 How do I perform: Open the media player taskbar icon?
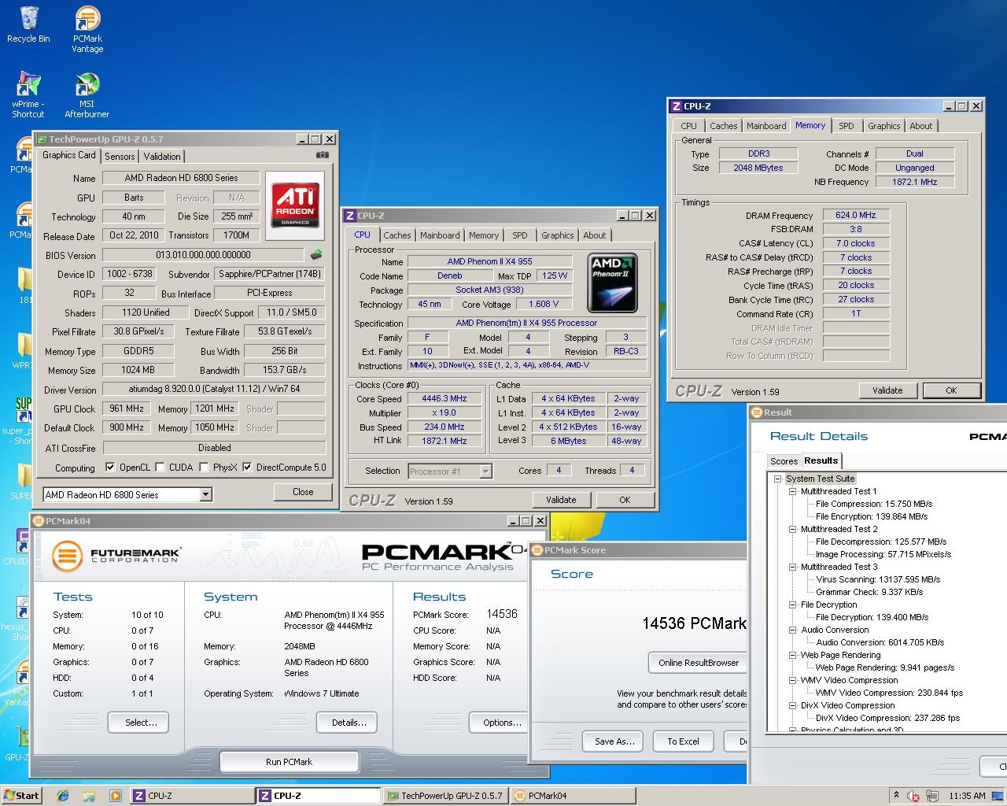click(115, 795)
